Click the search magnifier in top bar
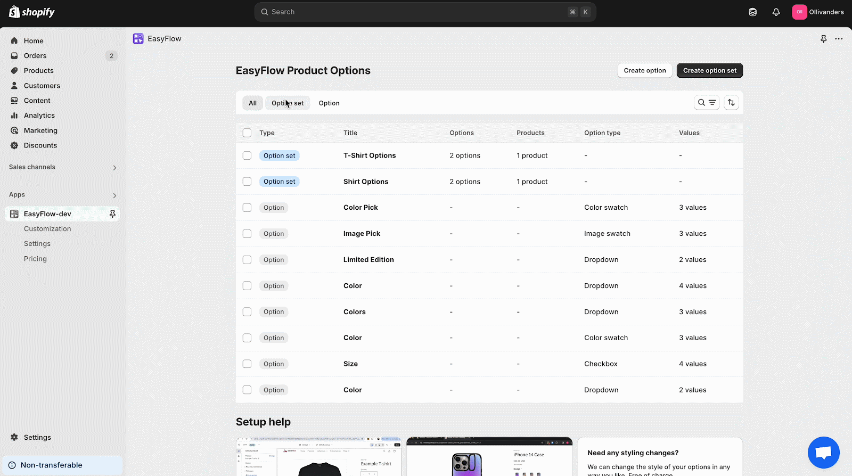 265,12
